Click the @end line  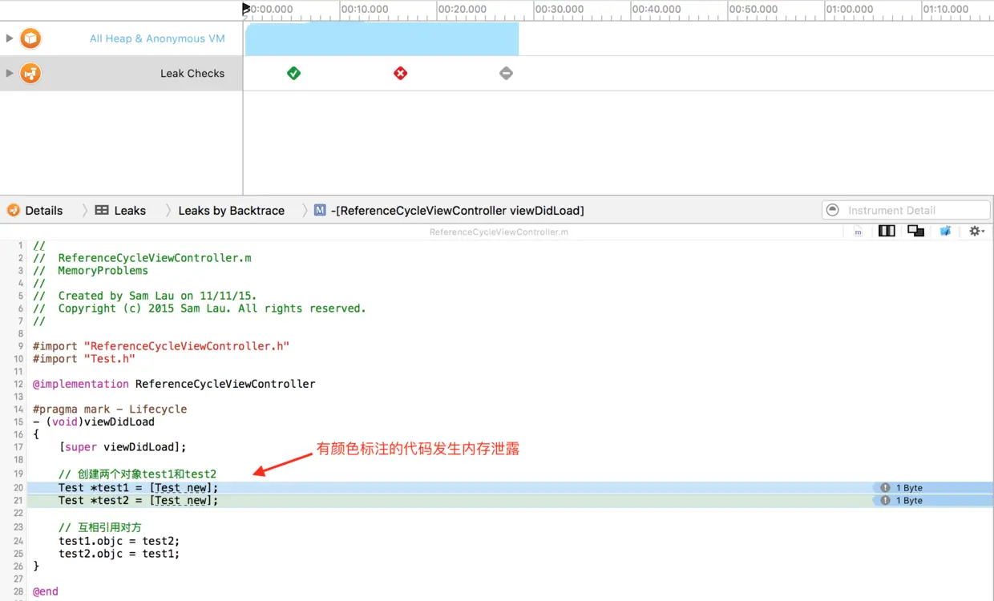[46, 591]
